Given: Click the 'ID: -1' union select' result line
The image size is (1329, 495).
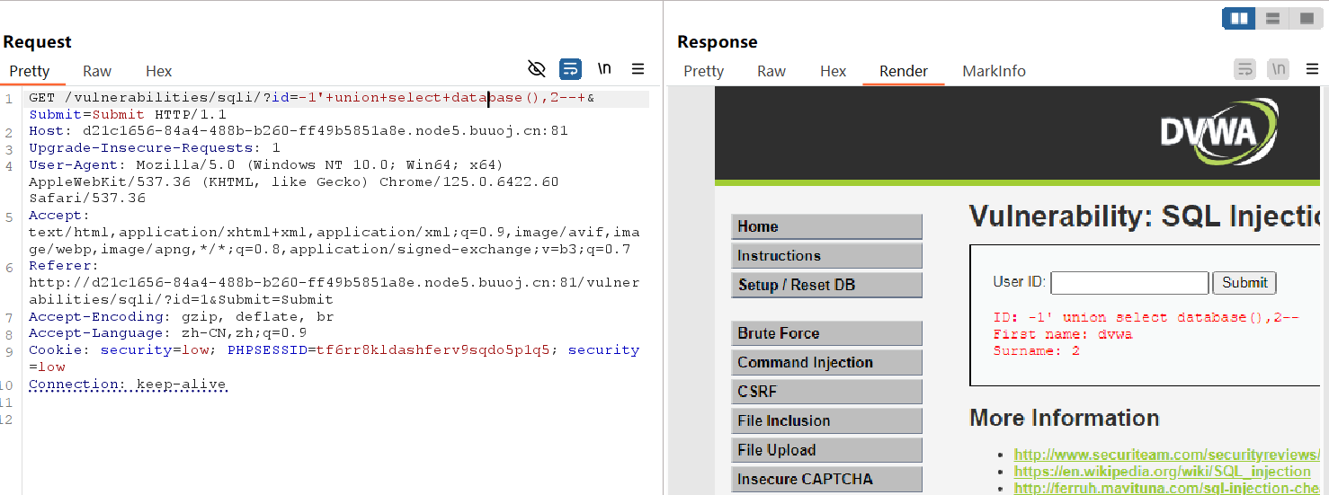Looking at the screenshot, I should [1146, 317].
